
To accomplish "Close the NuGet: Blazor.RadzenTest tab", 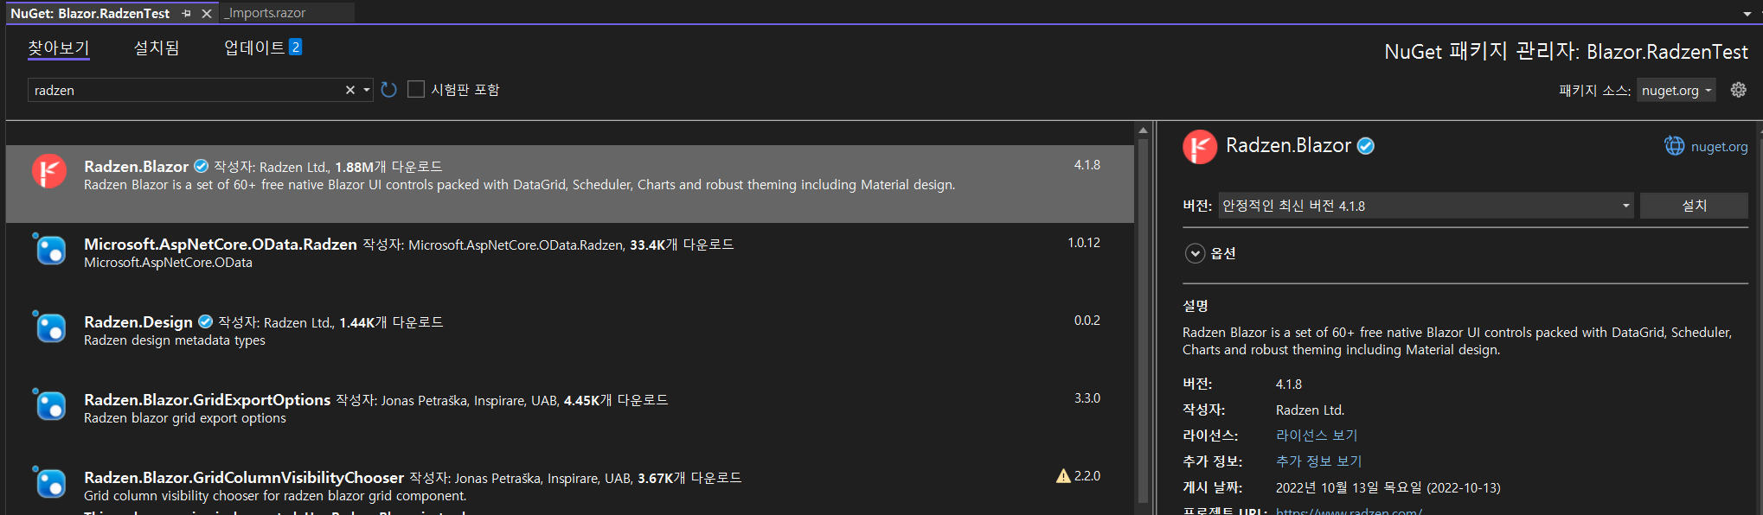I will pyautogui.click(x=207, y=13).
